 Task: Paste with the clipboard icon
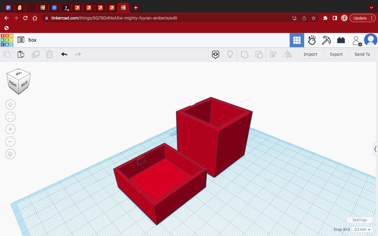[21, 54]
